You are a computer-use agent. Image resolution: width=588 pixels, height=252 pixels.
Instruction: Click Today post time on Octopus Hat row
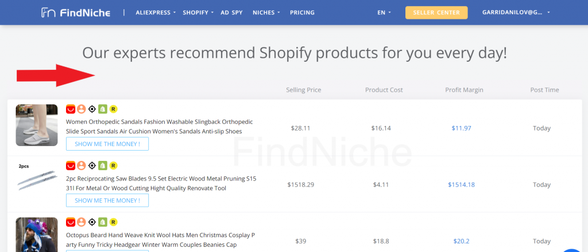click(x=541, y=241)
